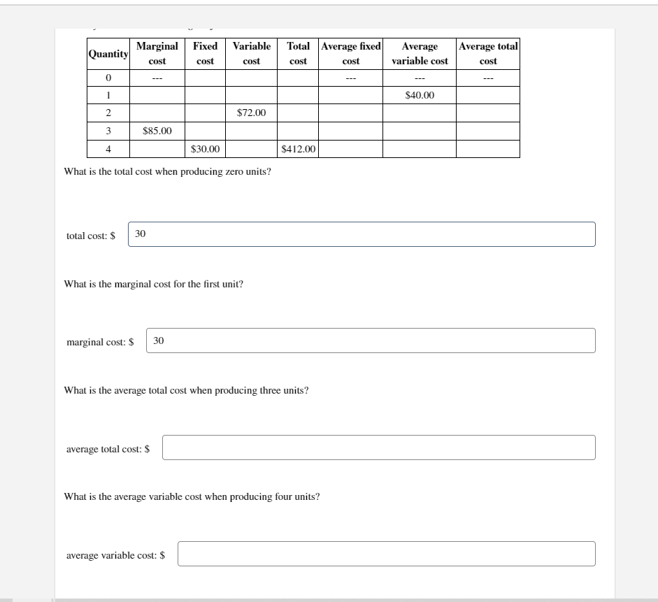The width and height of the screenshot is (658, 602).
Task: Click the total cost answer input field
Action: (x=360, y=234)
